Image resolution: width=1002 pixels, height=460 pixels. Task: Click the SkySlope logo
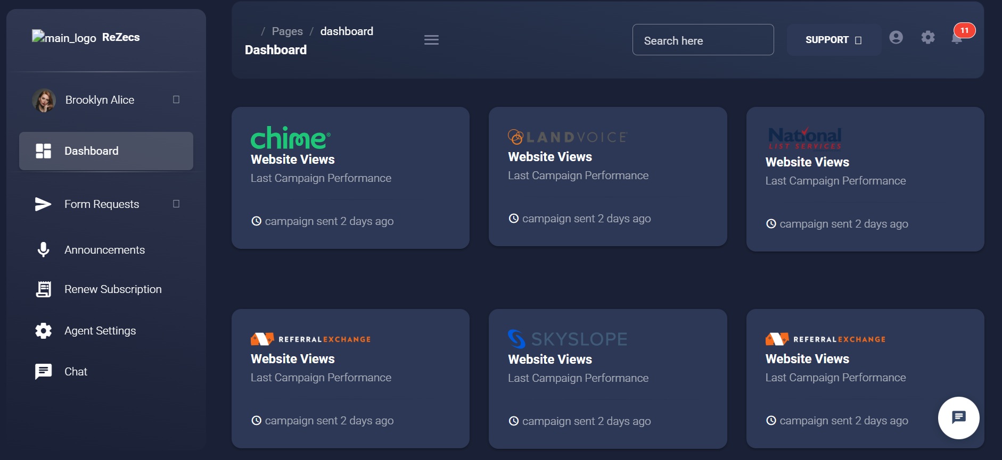(x=568, y=339)
